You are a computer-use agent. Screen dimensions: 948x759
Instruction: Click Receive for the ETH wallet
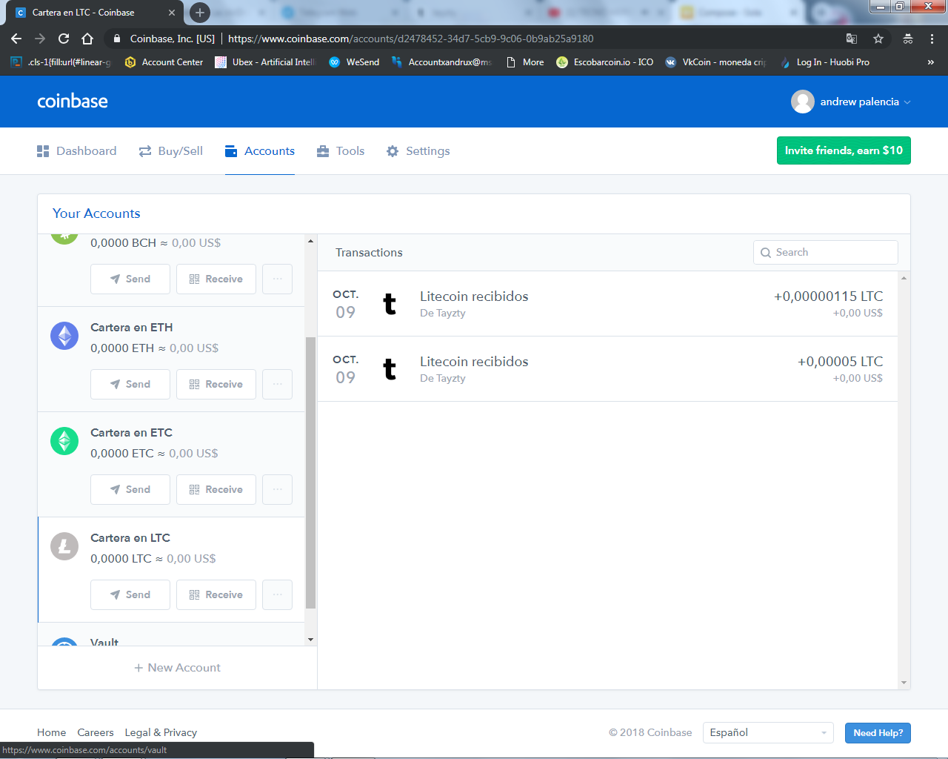(x=216, y=384)
